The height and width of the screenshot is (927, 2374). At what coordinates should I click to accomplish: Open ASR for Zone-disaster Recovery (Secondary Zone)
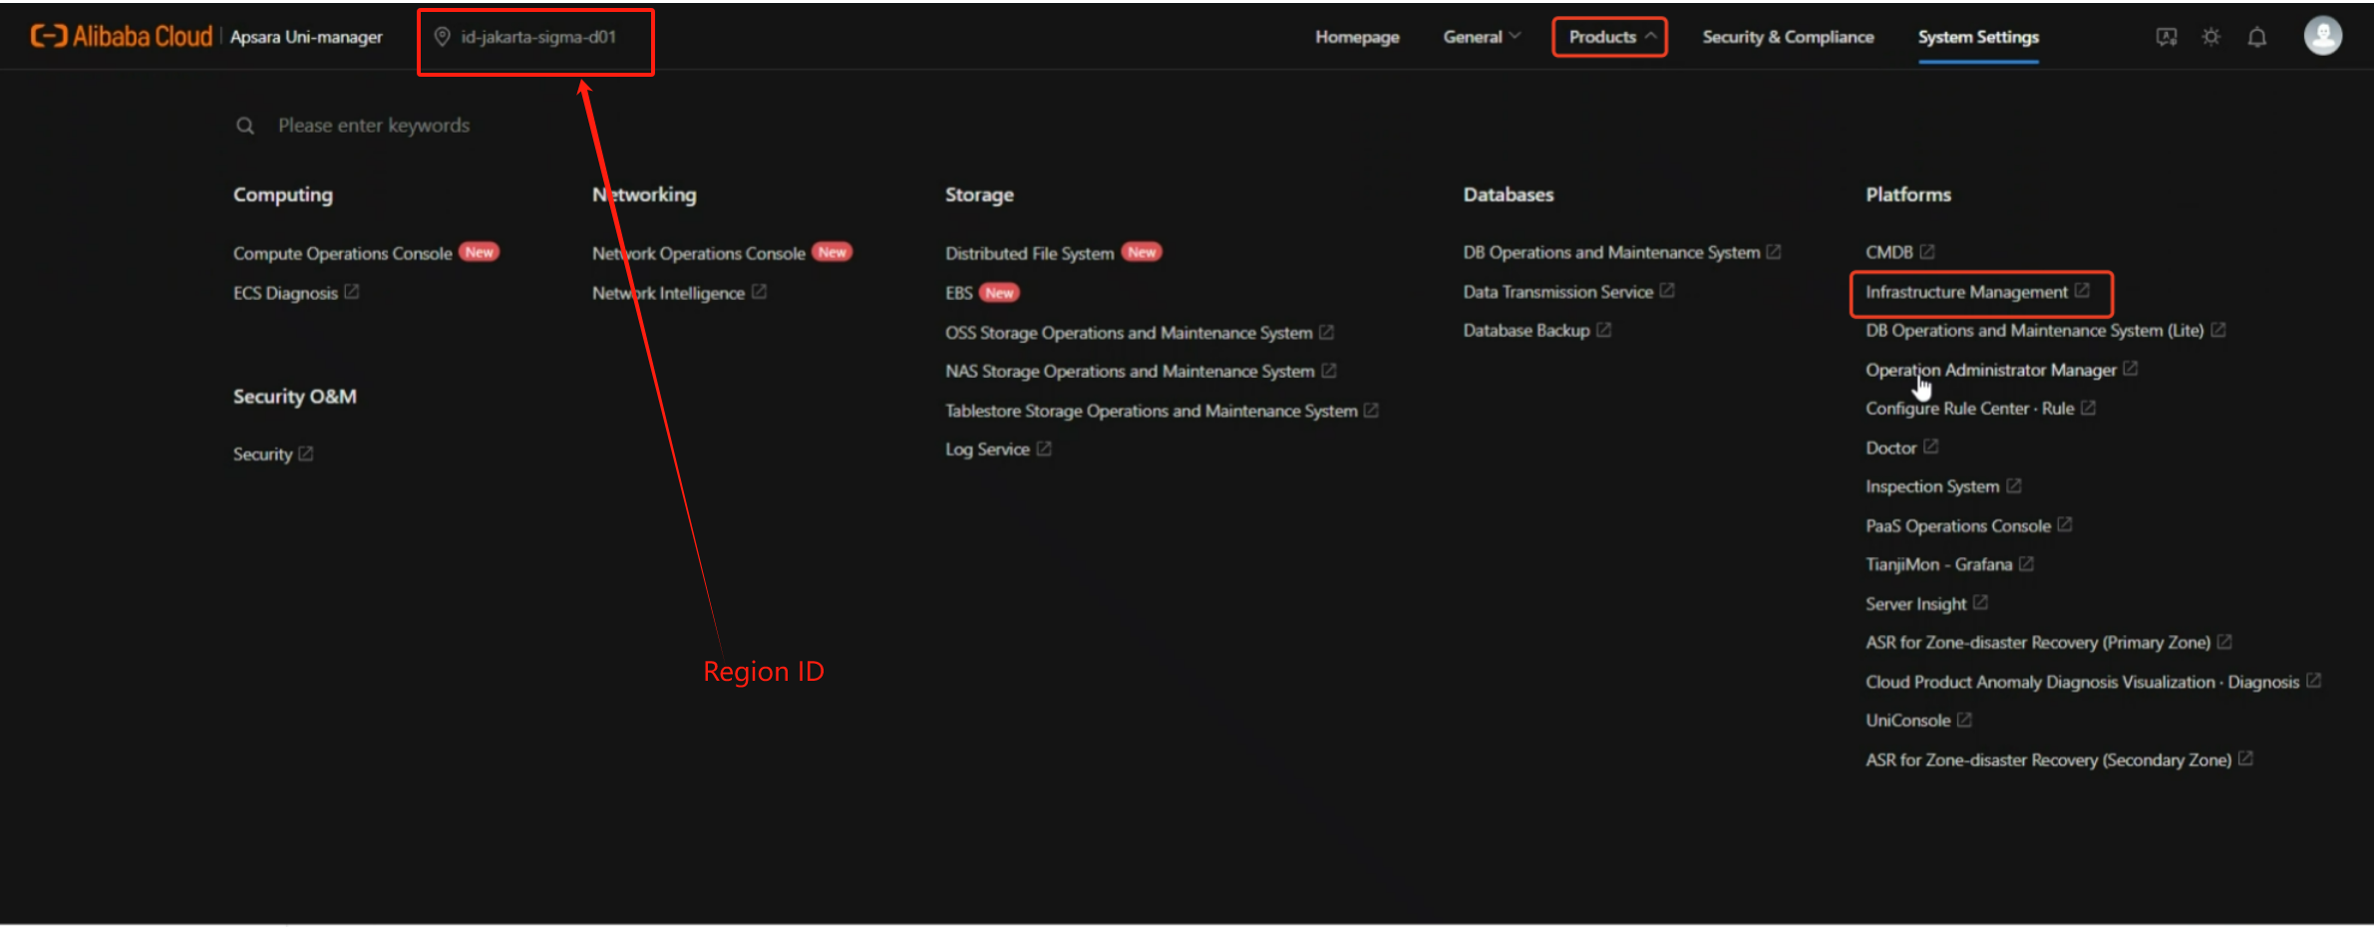[2048, 760]
